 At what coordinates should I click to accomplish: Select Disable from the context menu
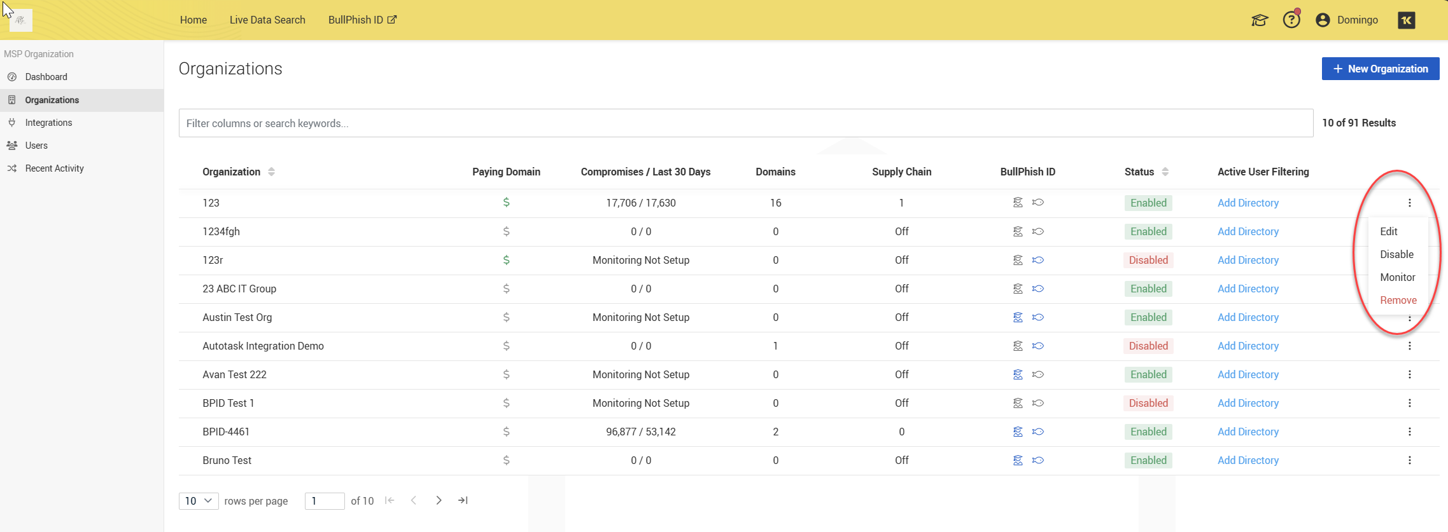pos(1396,254)
